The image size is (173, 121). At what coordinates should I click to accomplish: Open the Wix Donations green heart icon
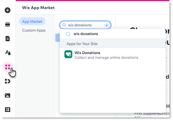(x=68, y=54)
